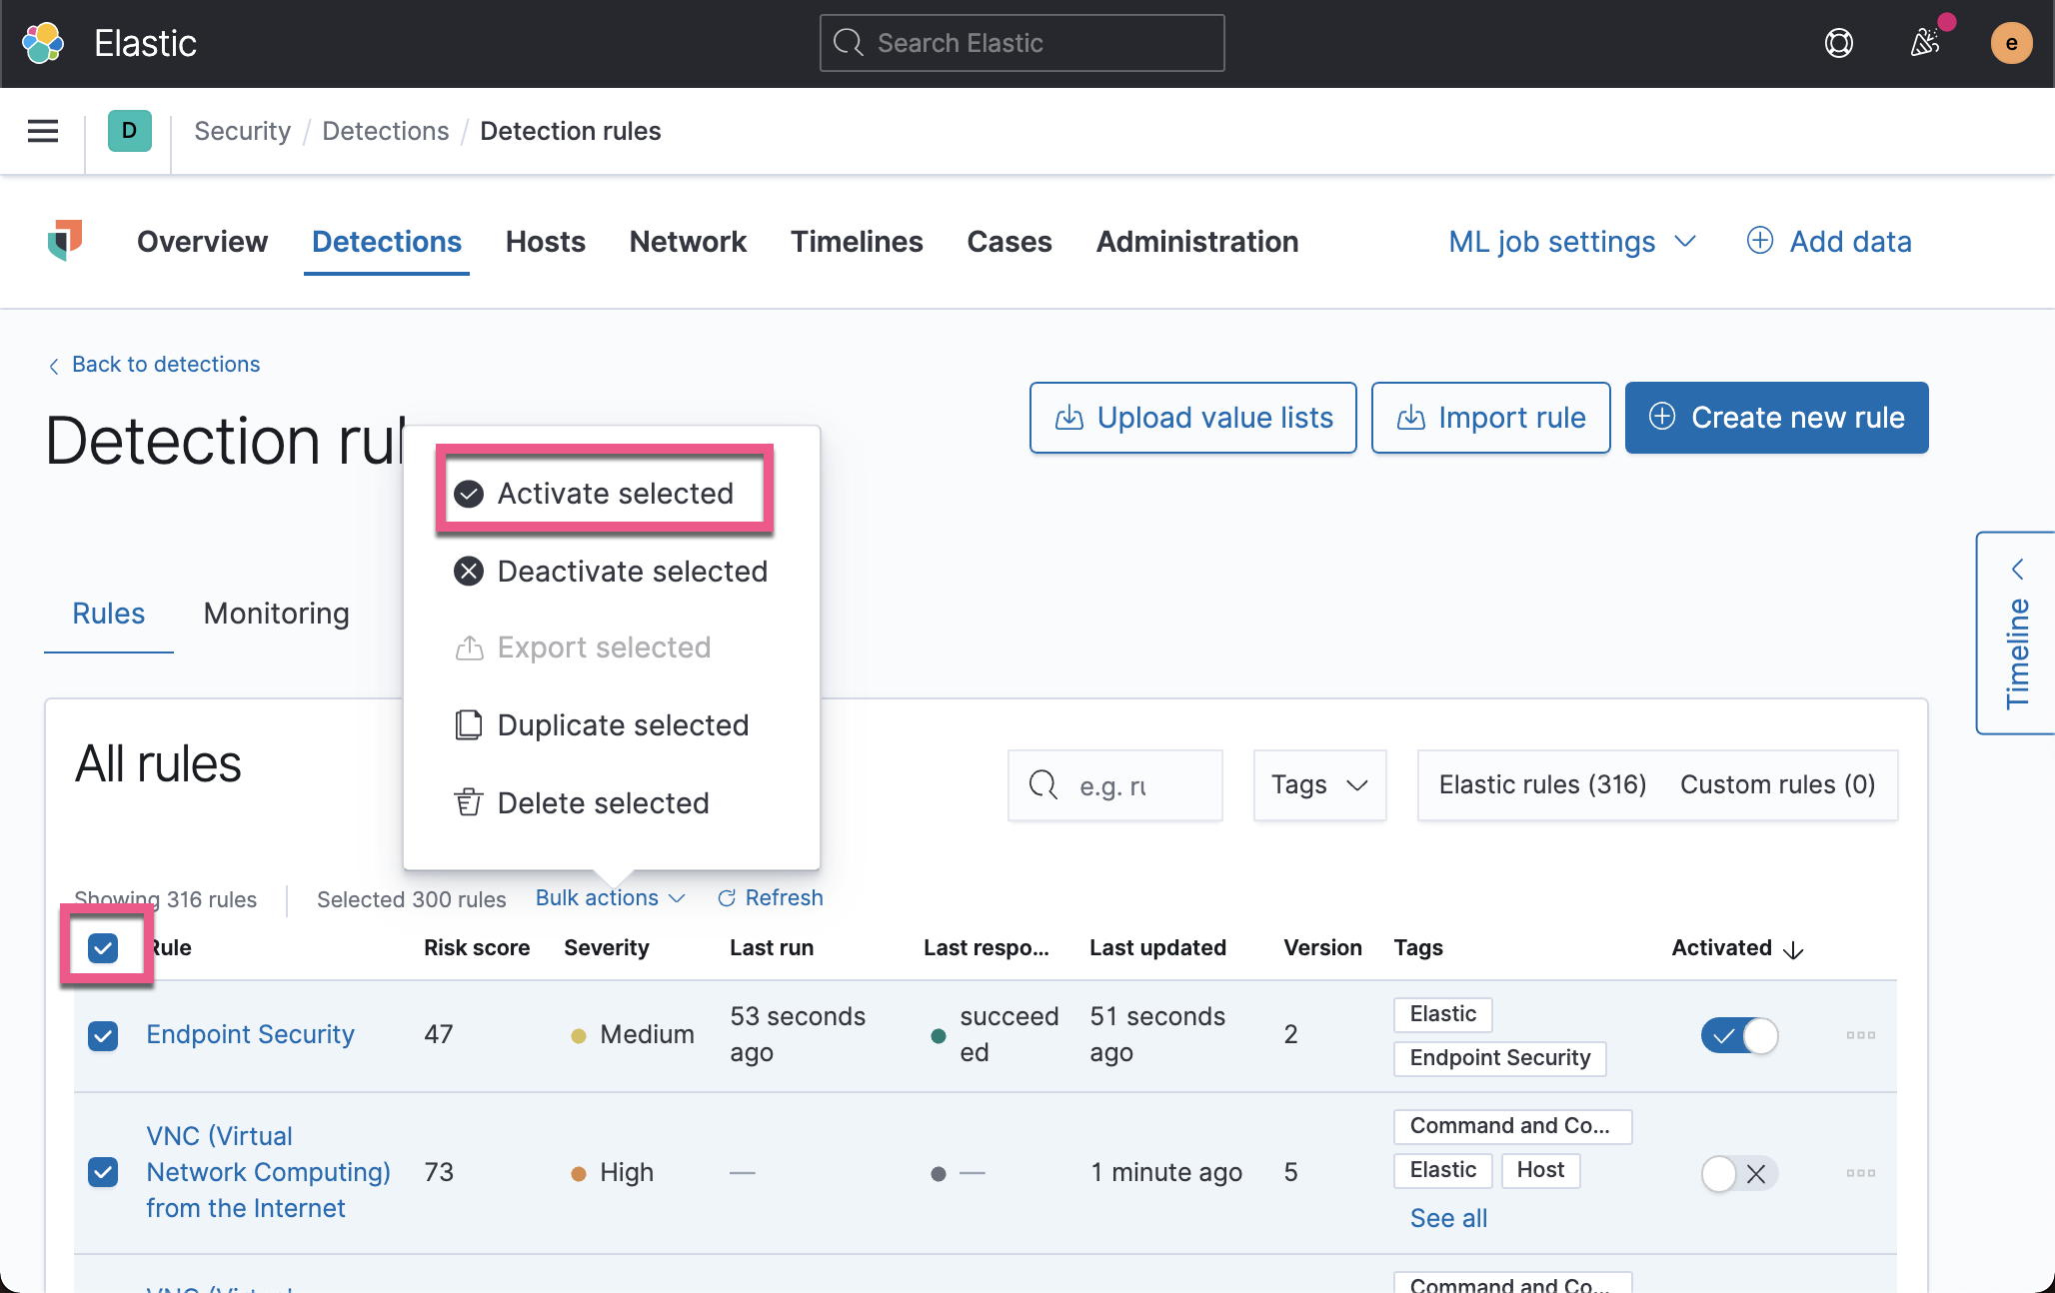
Task: Open the user avatar menu
Action: click(x=2011, y=43)
